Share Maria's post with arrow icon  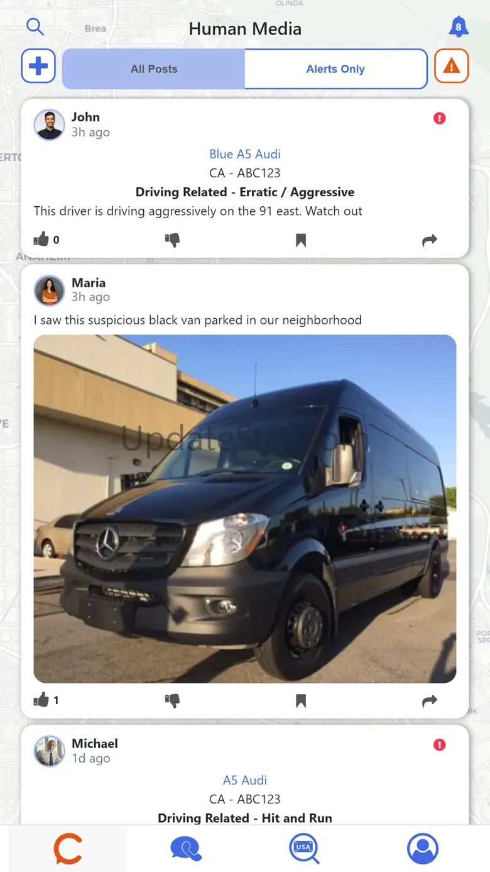pyautogui.click(x=430, y=700)
